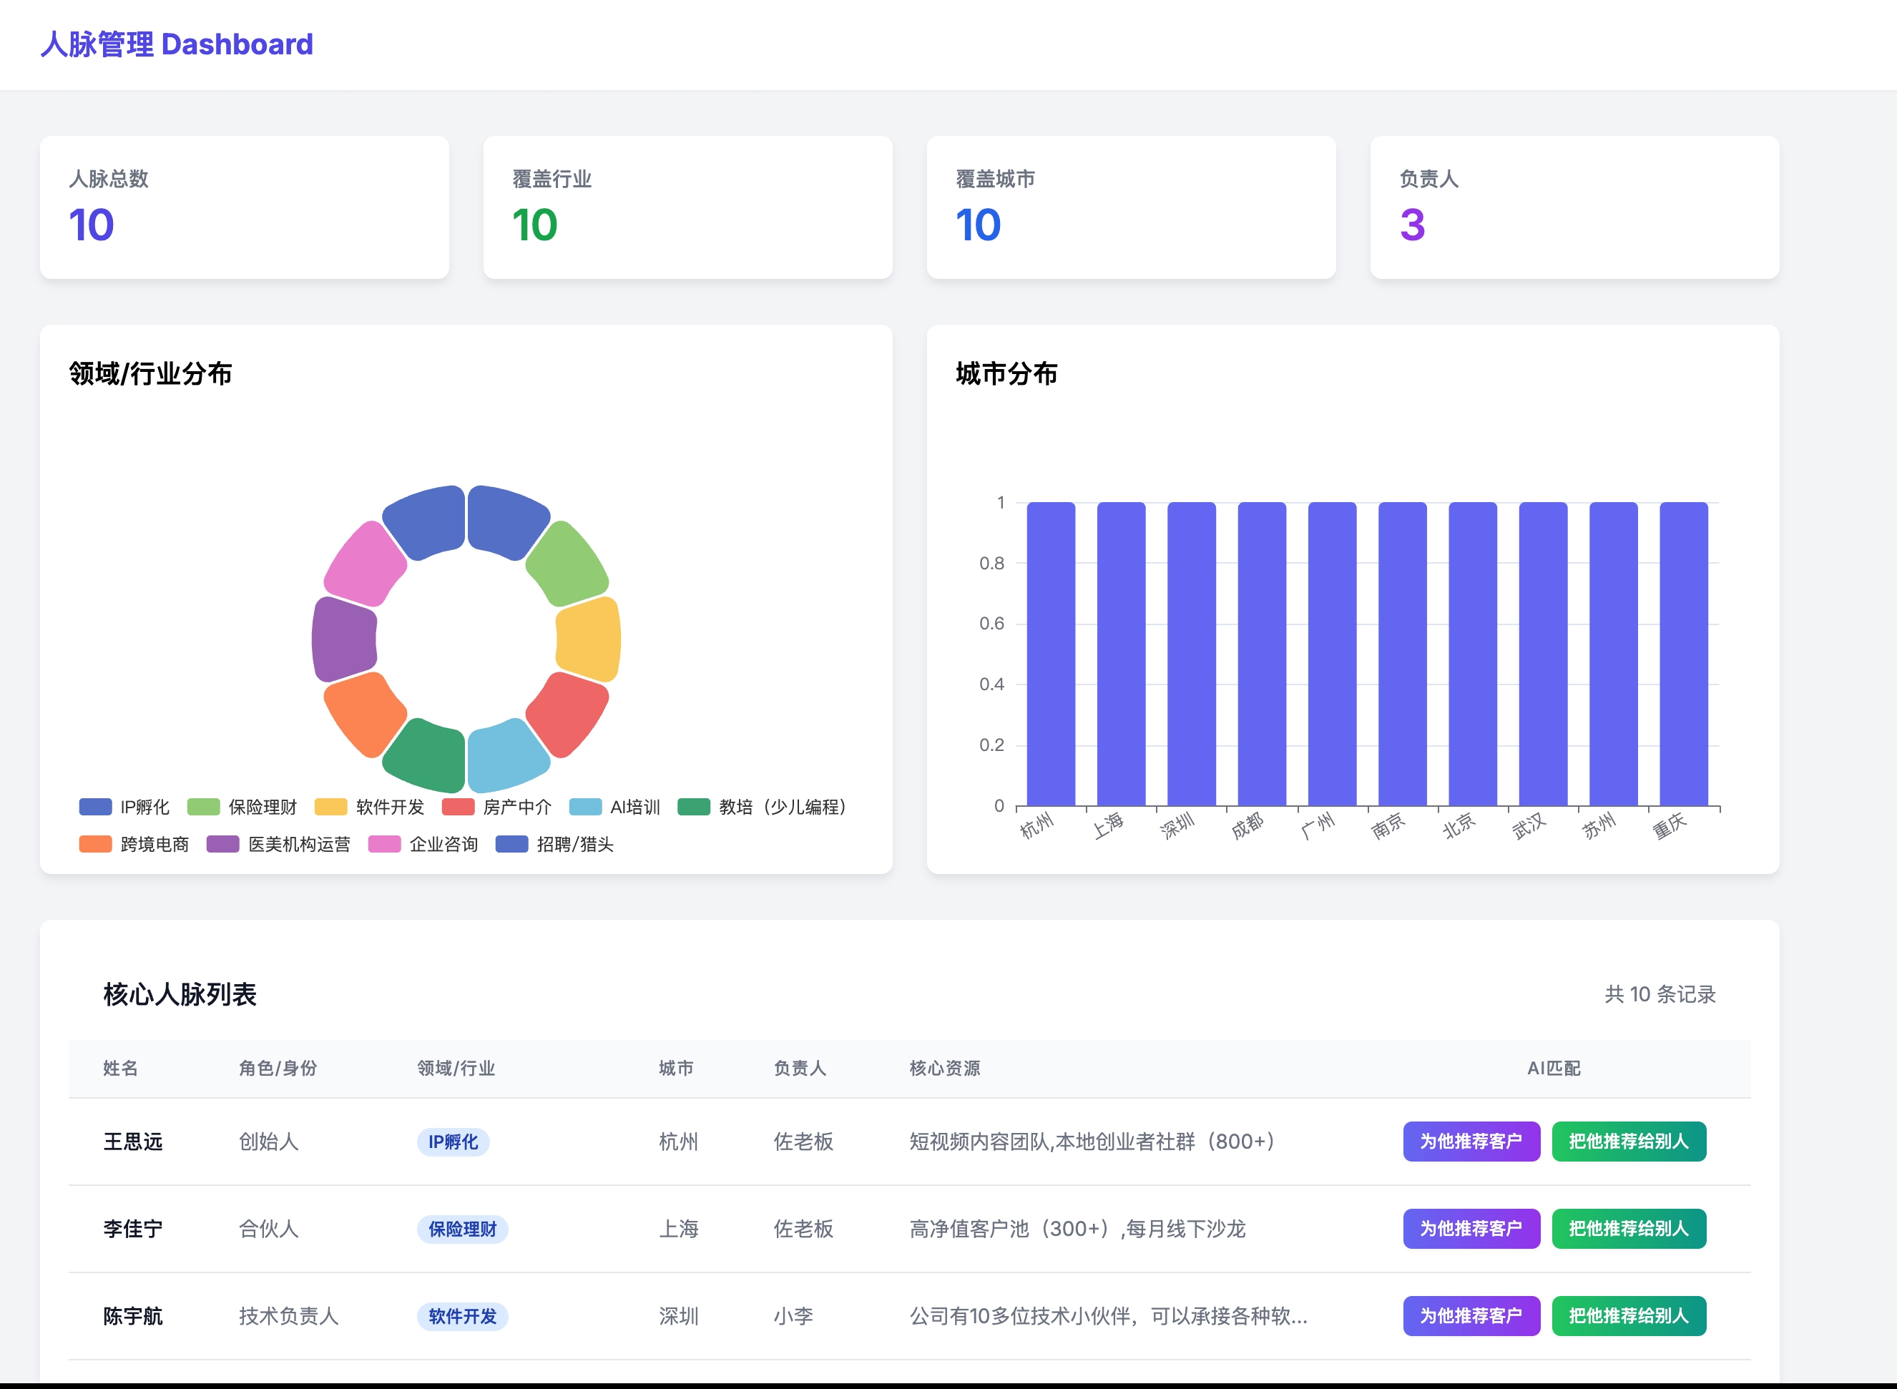
Task: Click the purple donut chart segment
Action: [344, 639]
